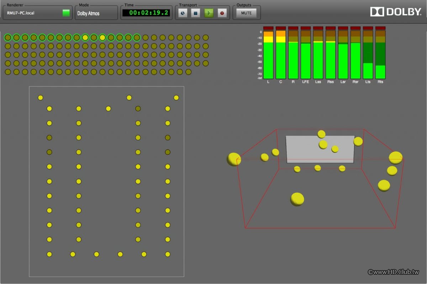Image resolution: width=427 pixels, height=284 pixels.
Task: Reset the red clip indicator above LFE meter
Action: pos(306,28)
